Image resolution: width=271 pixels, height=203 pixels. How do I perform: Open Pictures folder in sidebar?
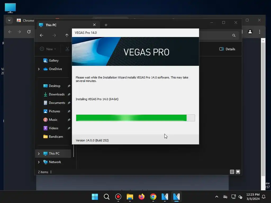point(52,111)
